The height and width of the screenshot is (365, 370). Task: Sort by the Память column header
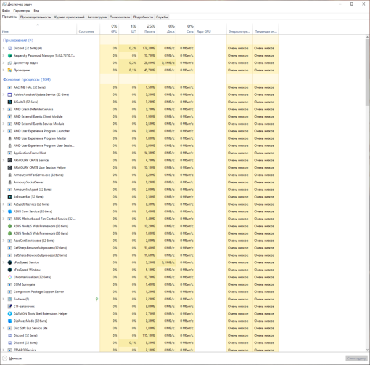pyautogui.click(x=147, y=29)
